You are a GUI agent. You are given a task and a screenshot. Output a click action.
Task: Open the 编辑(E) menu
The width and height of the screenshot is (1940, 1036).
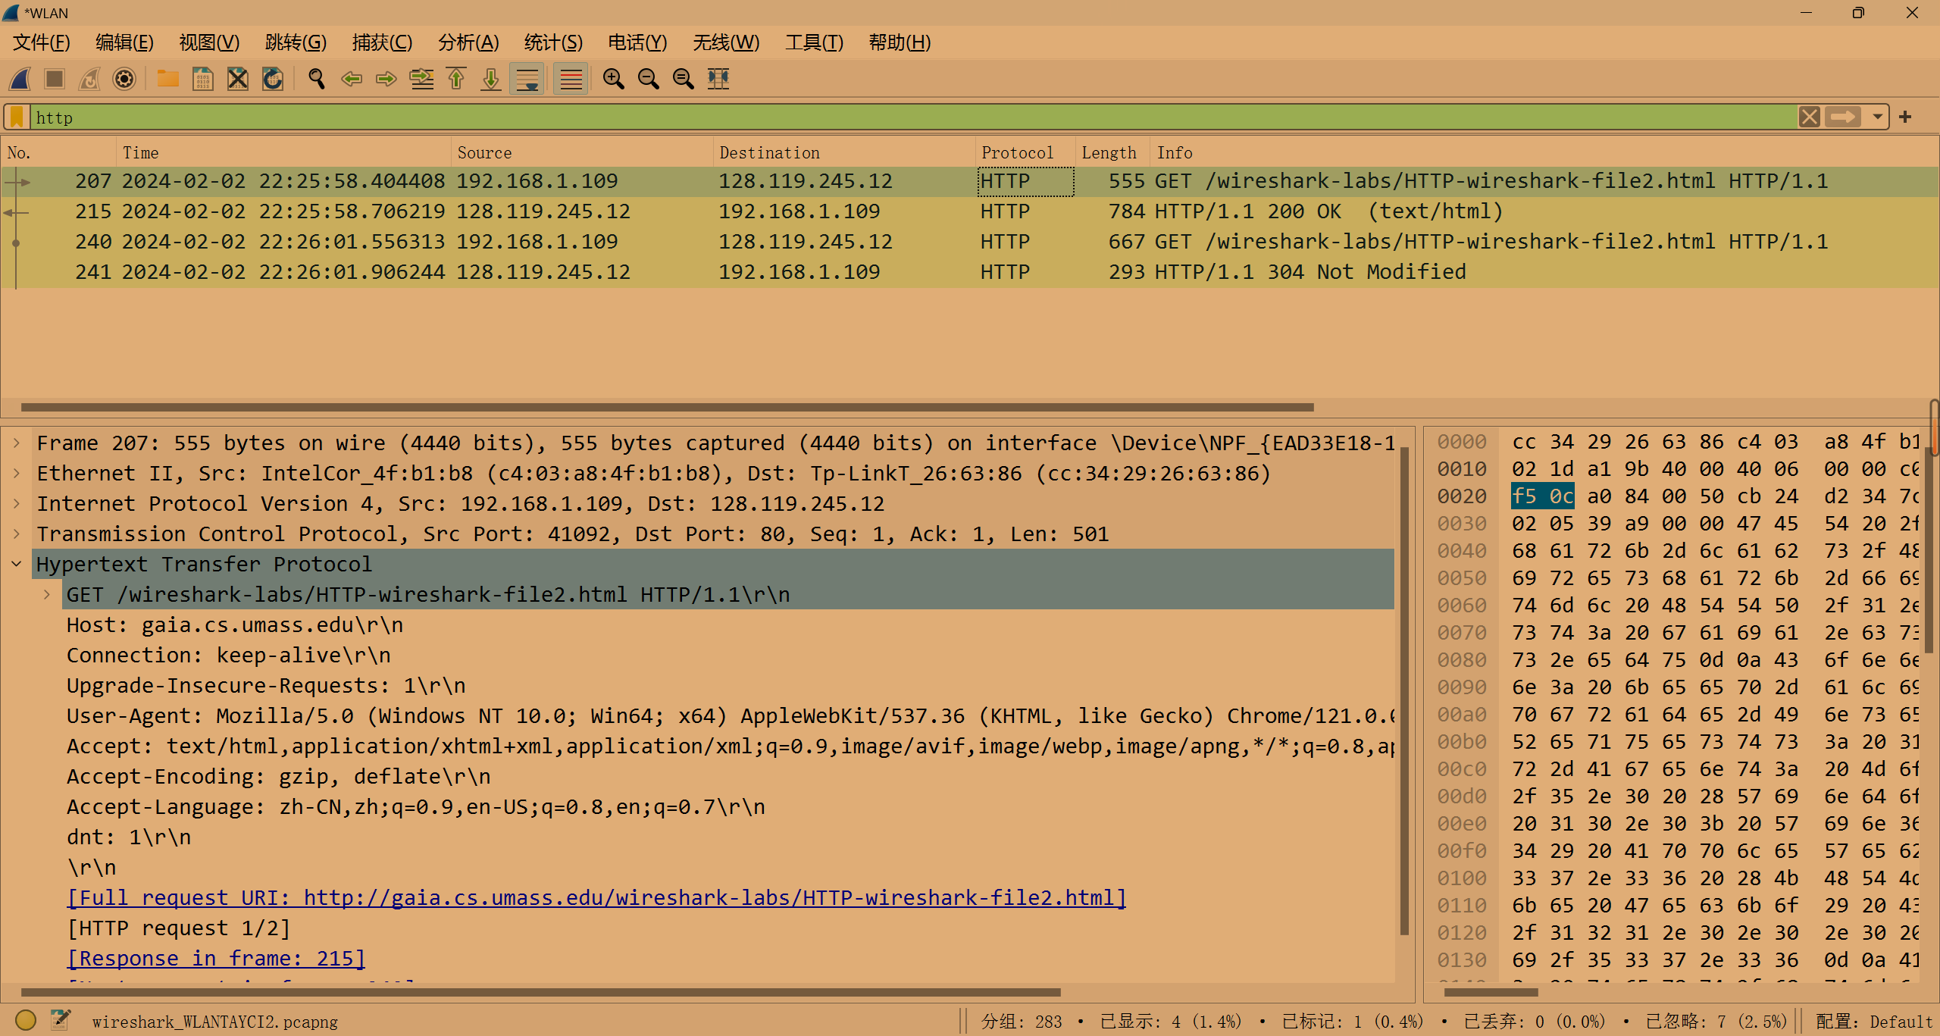125,42
